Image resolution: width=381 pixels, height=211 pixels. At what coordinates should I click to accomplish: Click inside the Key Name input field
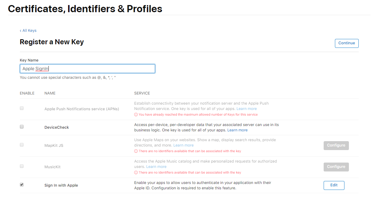[x=87, y=68]
